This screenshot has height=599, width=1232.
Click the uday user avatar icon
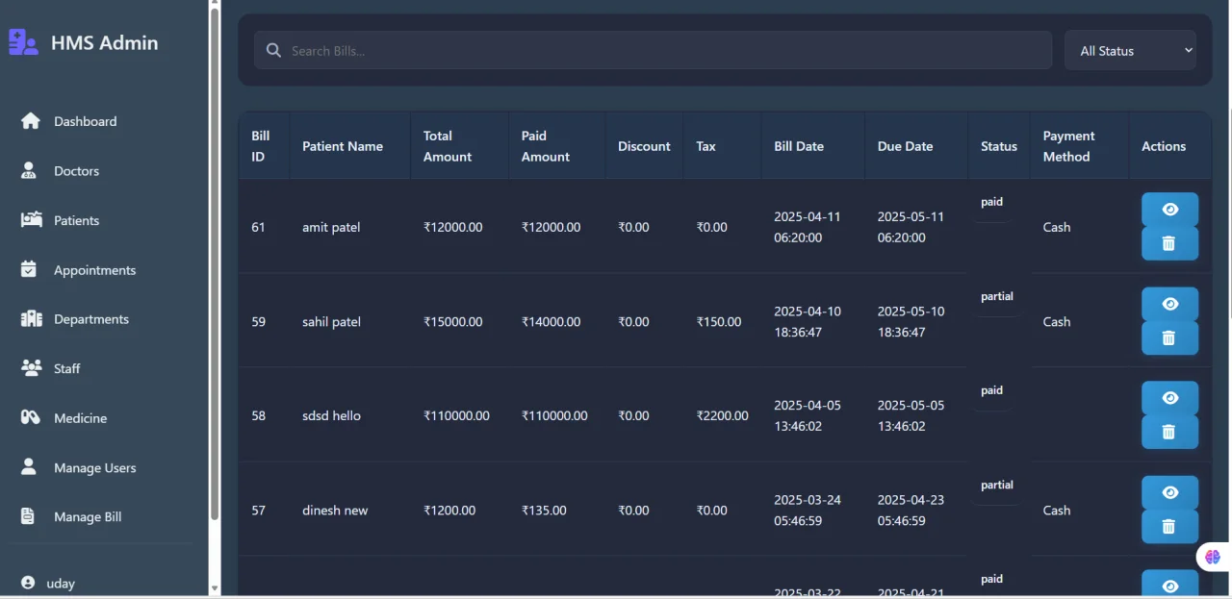point(28,584)
